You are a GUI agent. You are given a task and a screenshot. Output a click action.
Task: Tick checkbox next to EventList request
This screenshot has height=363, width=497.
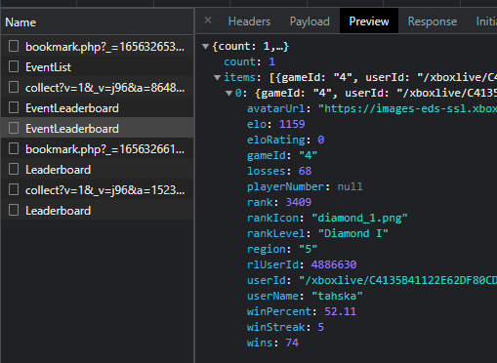coord(14,66)
